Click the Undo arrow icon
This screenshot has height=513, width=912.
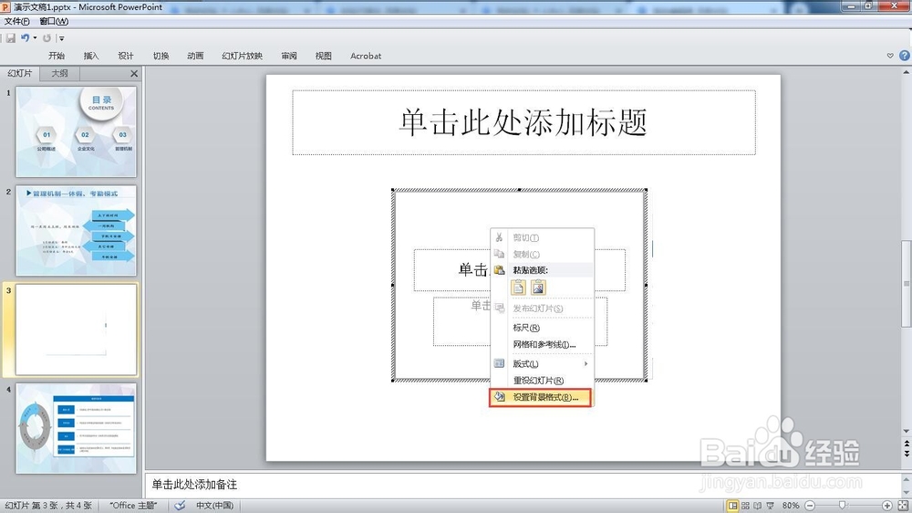coord(25,37)
